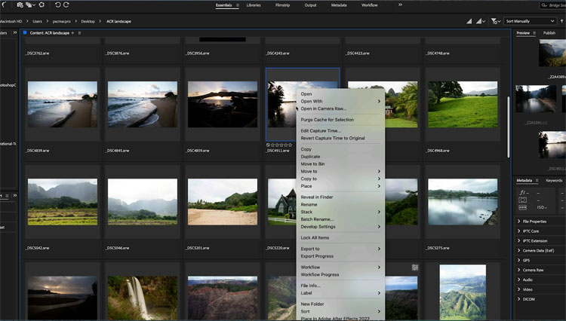Viewport: 566px width, 321px height.
Task: Click plus icon next to Content: ACR landscape
Action: click(72, 33)
